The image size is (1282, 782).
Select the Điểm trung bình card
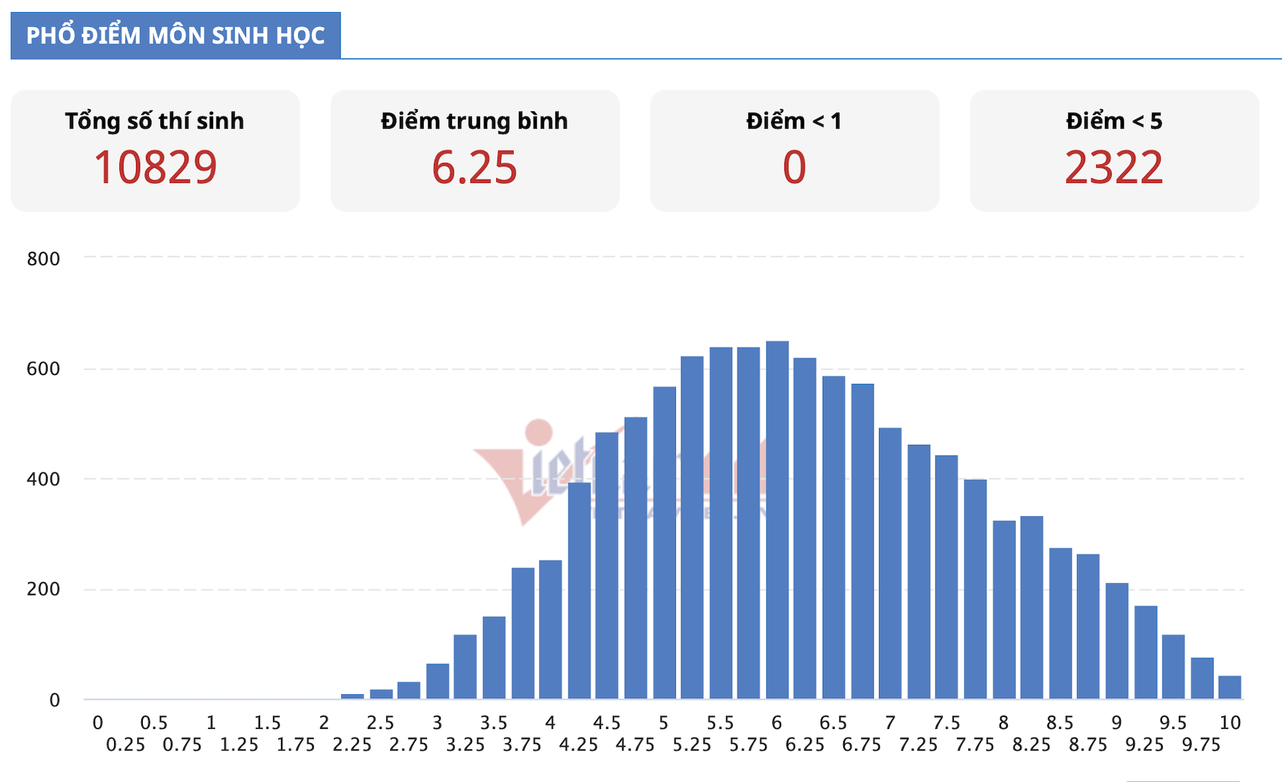(x=475, y=151)
